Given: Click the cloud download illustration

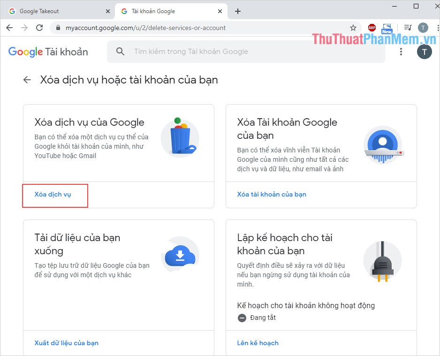Looking at the screenshot, I should [x=180, y=256].
